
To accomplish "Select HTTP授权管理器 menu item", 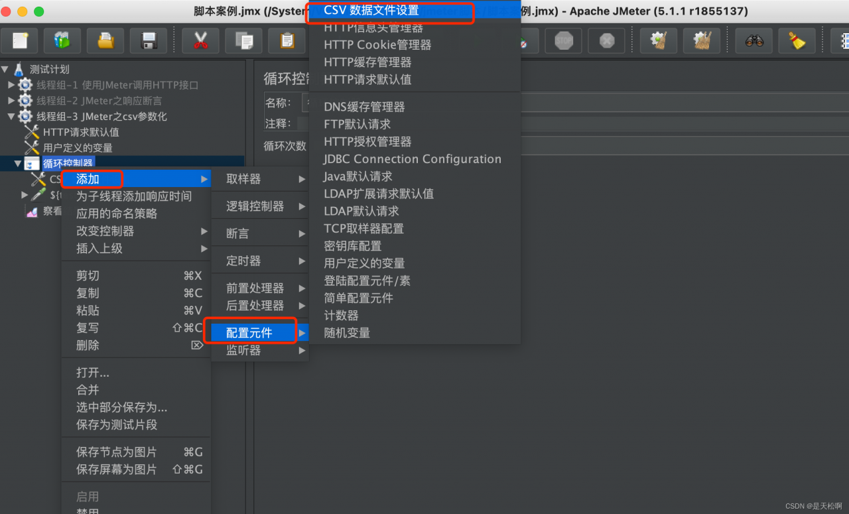I will pos(415,141).
